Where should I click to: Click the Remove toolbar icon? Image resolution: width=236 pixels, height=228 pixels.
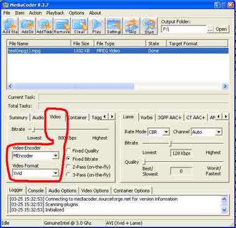coord(61,26)
